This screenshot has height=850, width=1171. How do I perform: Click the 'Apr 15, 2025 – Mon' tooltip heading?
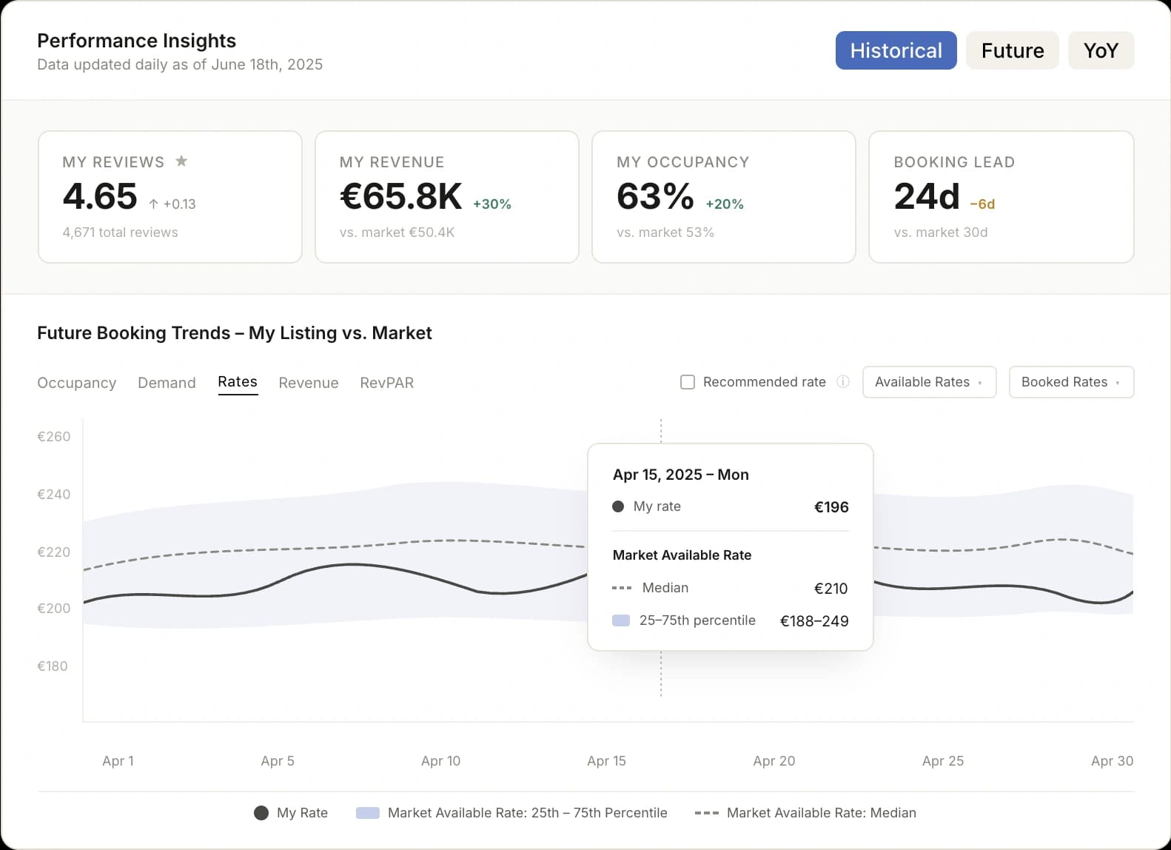coord(681,475)
